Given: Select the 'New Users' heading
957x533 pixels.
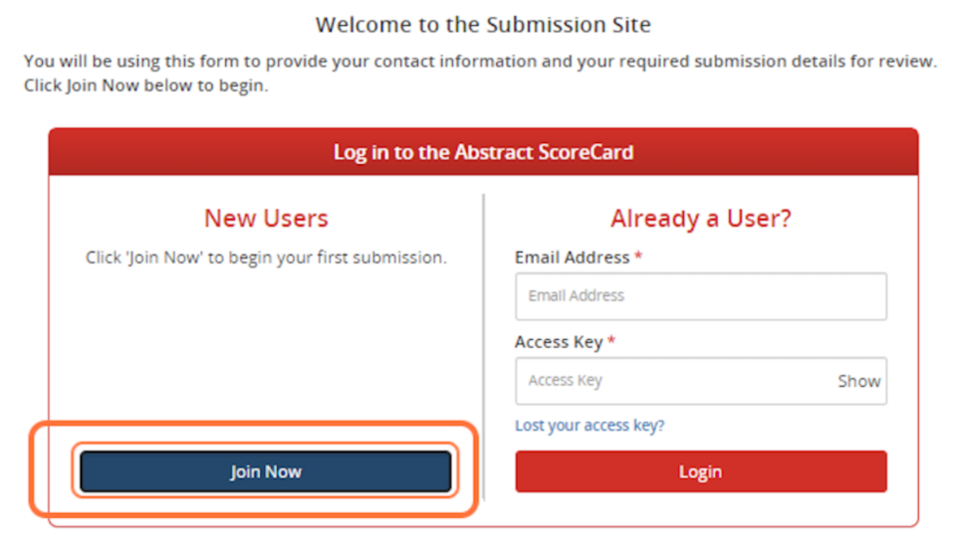Looking at the screenshot, I should pyautogui.click(x=266, y=218).
